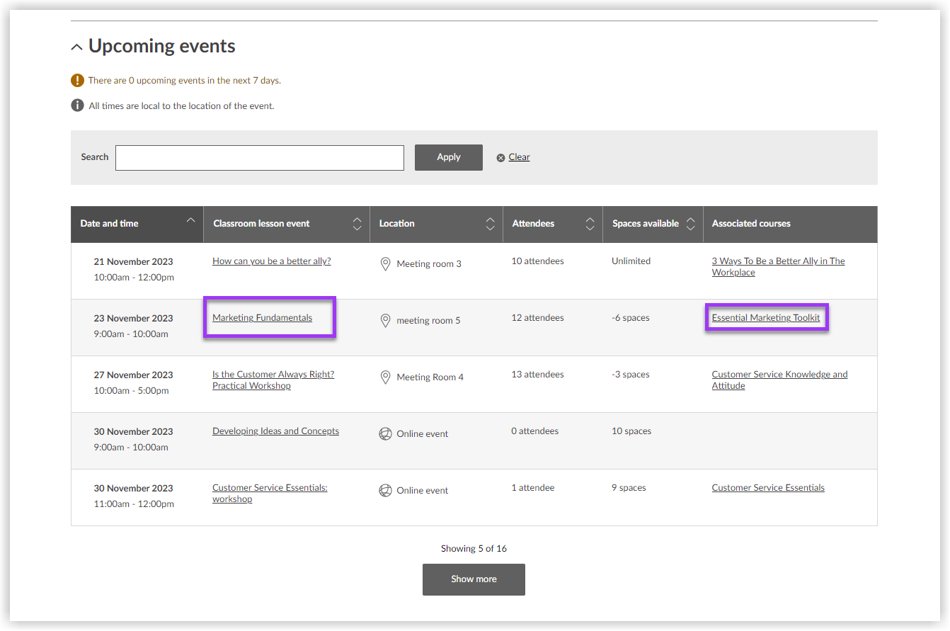
Task: Click globe icon for 11:00am Online event
Action: tap(385, 491)
